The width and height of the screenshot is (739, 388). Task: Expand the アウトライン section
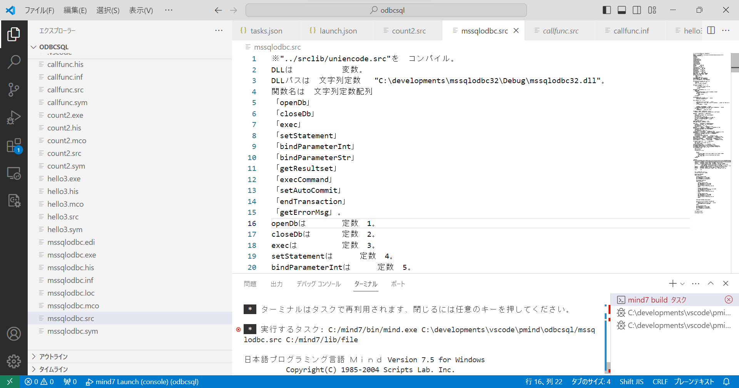[130, 356]
